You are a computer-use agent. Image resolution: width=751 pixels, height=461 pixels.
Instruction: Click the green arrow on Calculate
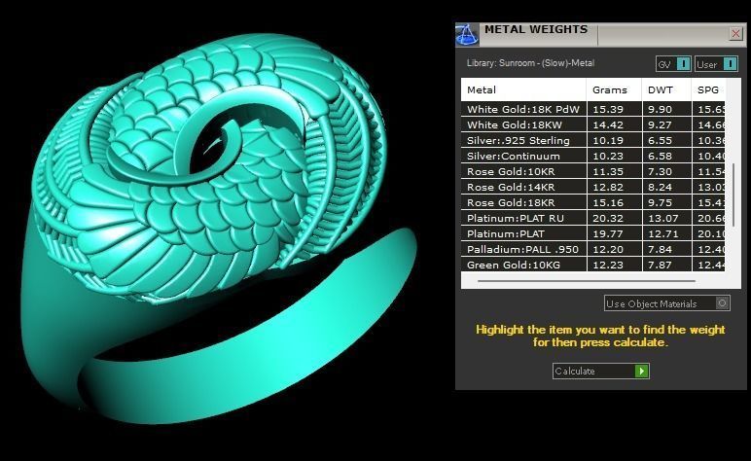(641, 371)
